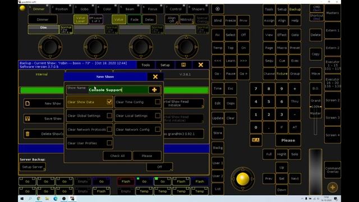Close the Backup window with yellow X
Screen dimensions: 359x202
click(x=201, y=65)
